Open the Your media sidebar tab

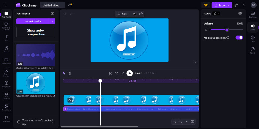pyautogui.click(x=6, y=15)
